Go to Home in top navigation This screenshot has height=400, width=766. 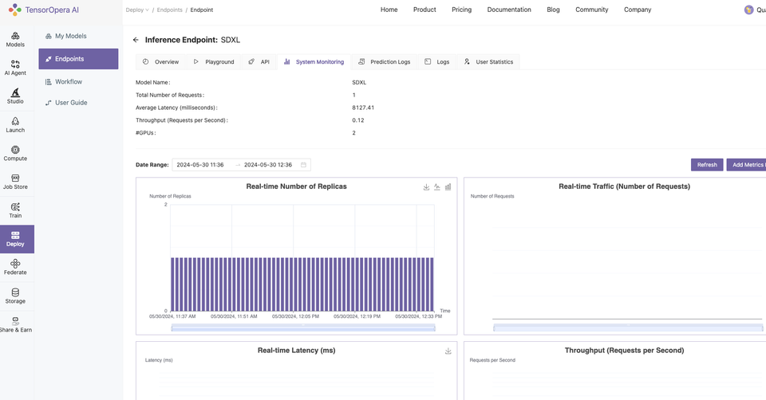coord(389,10)
